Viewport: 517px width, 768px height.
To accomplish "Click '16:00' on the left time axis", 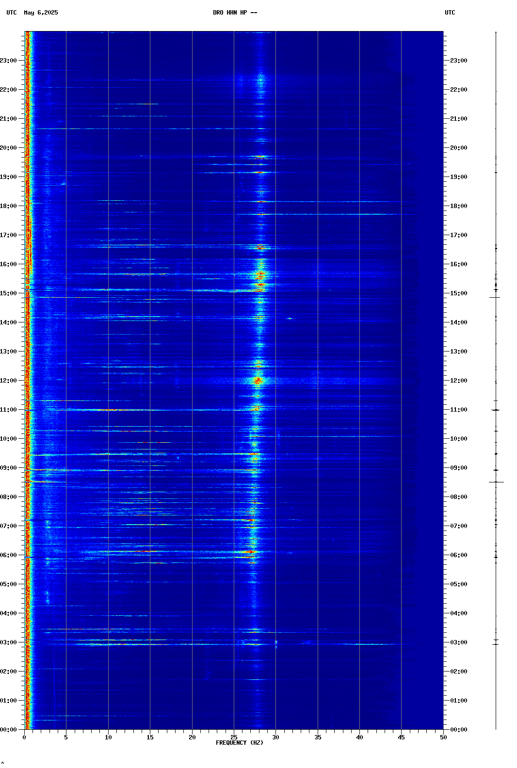I will coord(8,264).
